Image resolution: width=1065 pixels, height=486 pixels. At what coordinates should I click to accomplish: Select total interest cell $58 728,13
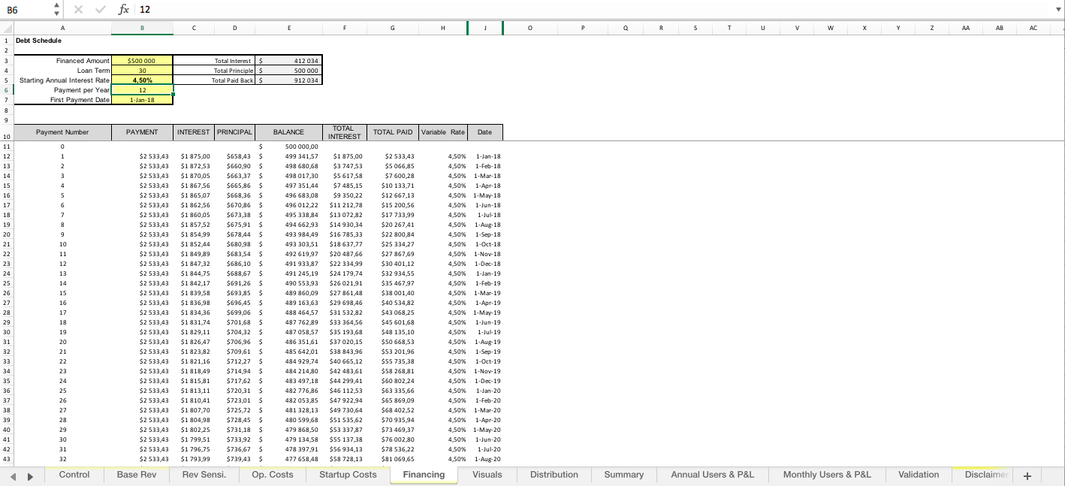pos(345,459)
